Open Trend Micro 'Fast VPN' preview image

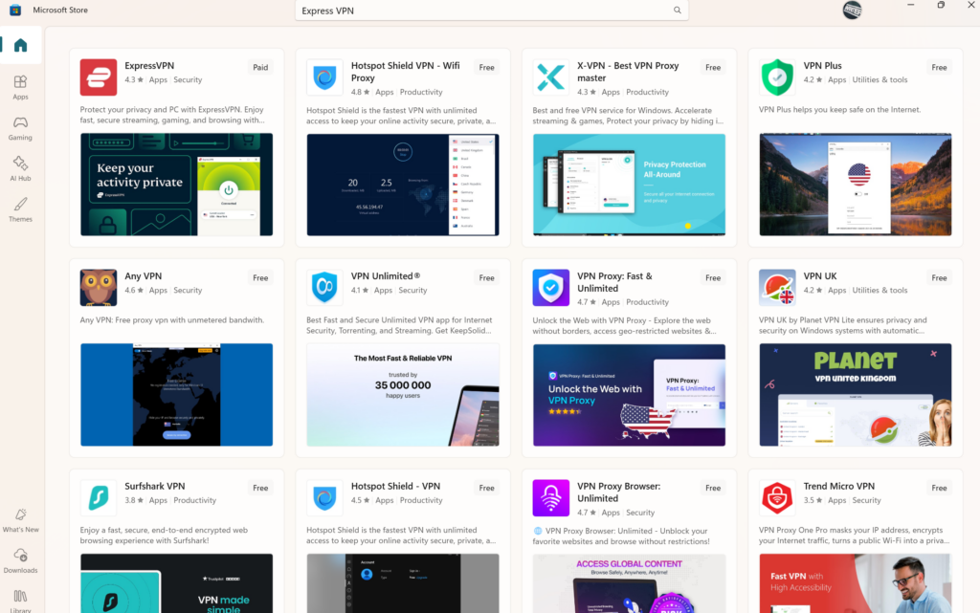(855, 583)
